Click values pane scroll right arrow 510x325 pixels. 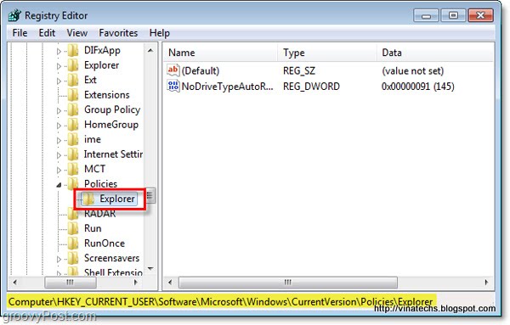(486, 283)
